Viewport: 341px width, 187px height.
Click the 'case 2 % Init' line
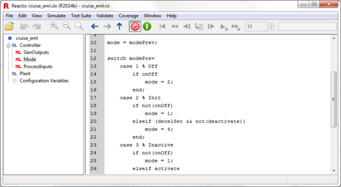pyautogui.click(x=140, y=98)
